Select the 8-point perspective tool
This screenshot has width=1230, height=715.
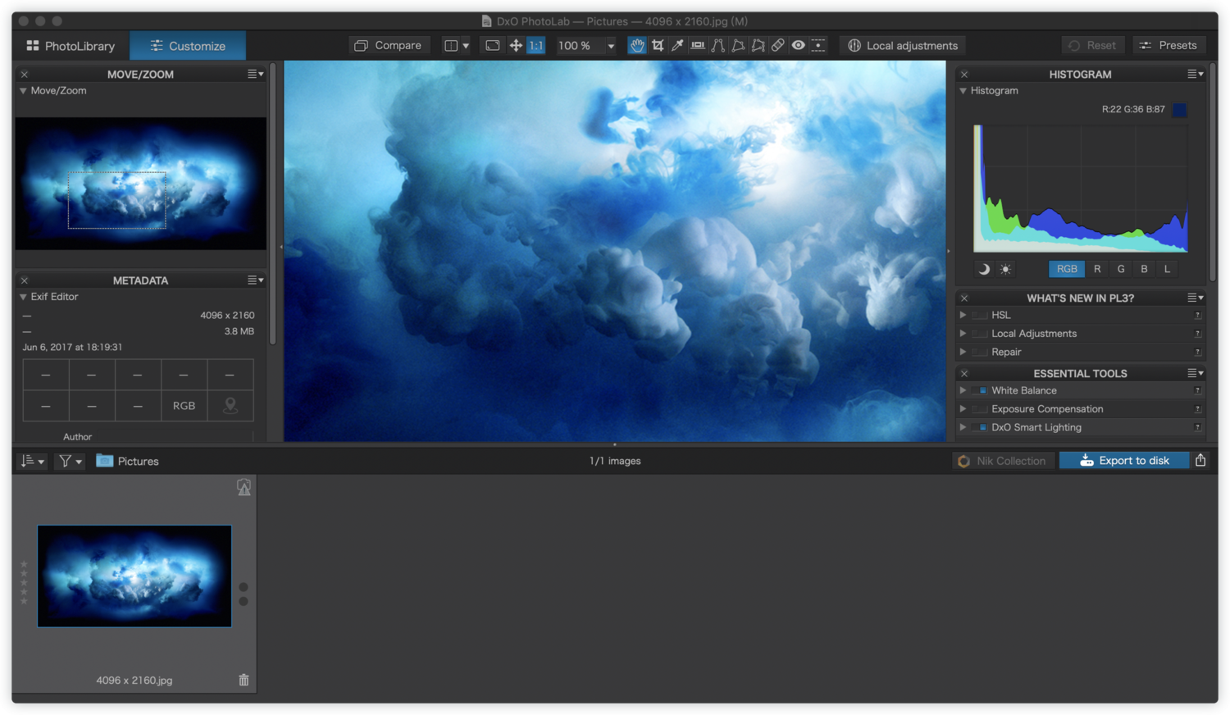758,46
